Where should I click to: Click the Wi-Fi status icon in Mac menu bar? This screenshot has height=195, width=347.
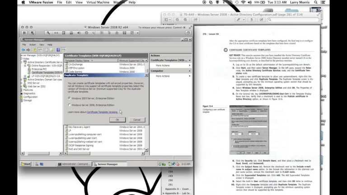pyautogui.click(x=243, y=2)
